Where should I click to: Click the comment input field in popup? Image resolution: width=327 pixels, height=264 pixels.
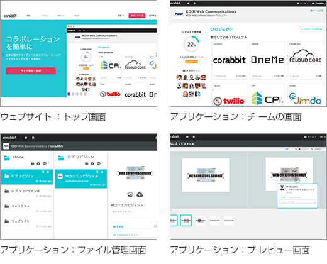(x=297, y=202)
